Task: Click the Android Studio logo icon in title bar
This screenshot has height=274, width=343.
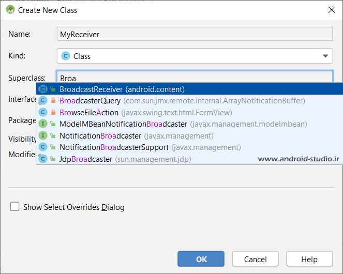Action: pyautogui.click(x=9, y=10)
